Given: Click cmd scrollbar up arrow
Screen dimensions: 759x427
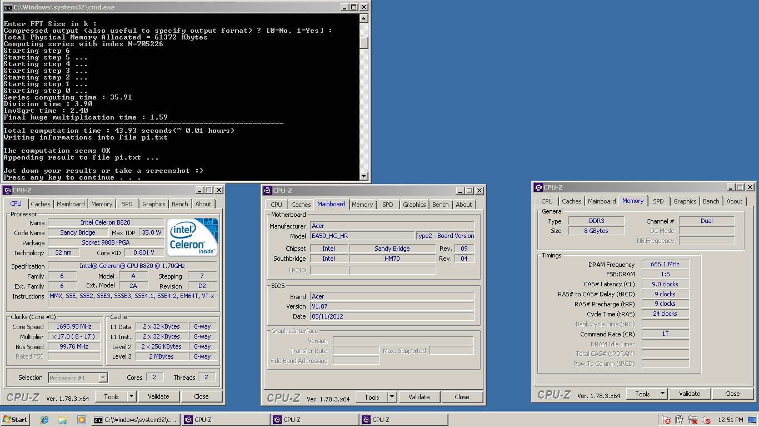Looking at the screenshot, I should tap(364, 18).
